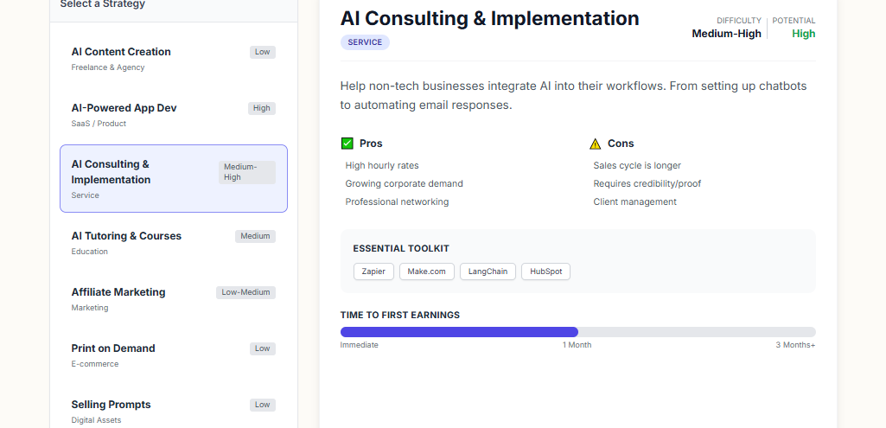
Task: Select the AI Content Creation strategy
Action: click(x=173, y=59)
